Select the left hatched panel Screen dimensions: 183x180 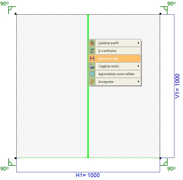point(52,86)
